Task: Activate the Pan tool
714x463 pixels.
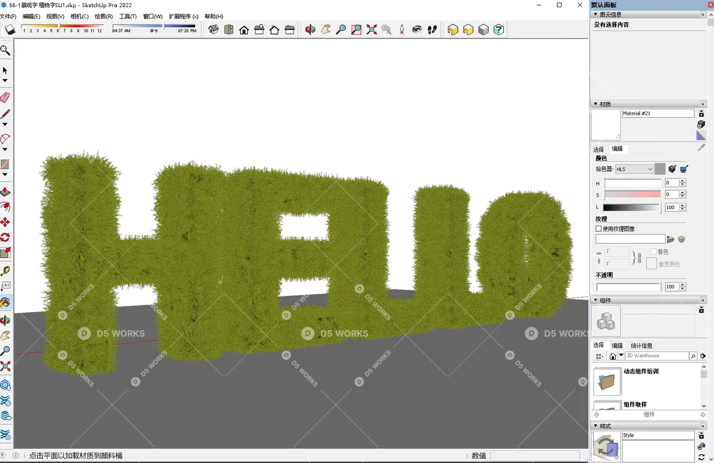Action: tap(326, 30)
